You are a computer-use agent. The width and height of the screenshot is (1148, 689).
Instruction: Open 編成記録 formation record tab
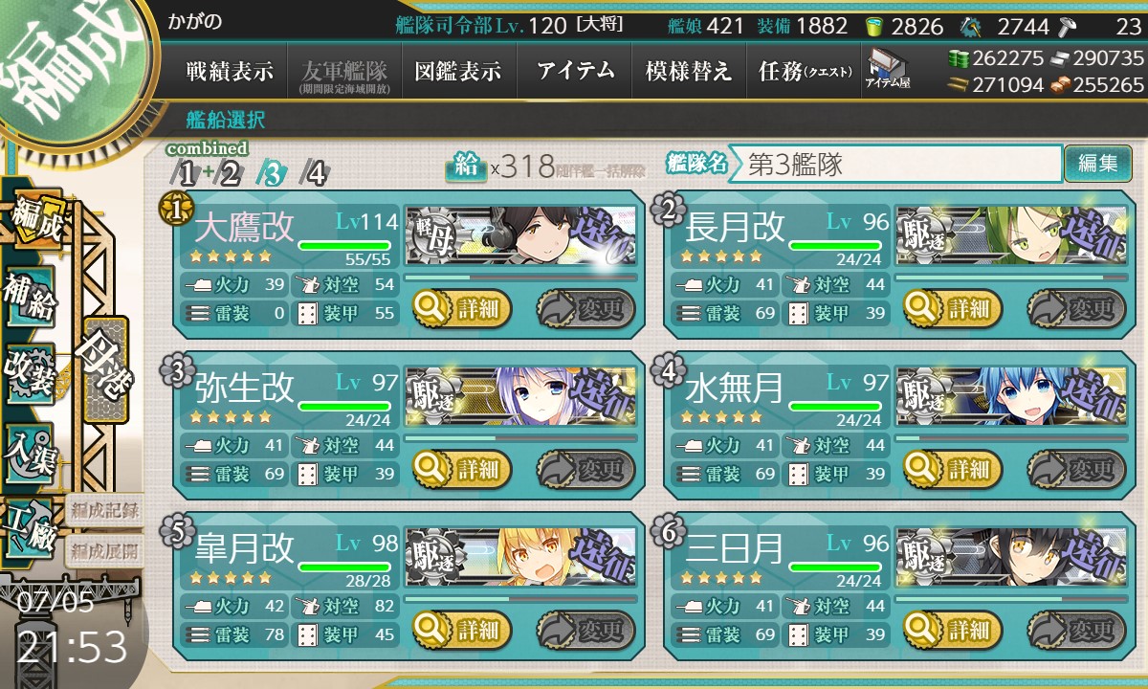coord(103,510)
